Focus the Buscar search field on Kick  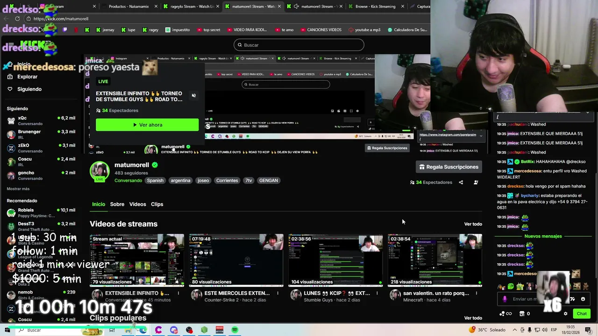click(x=299, y=45)
